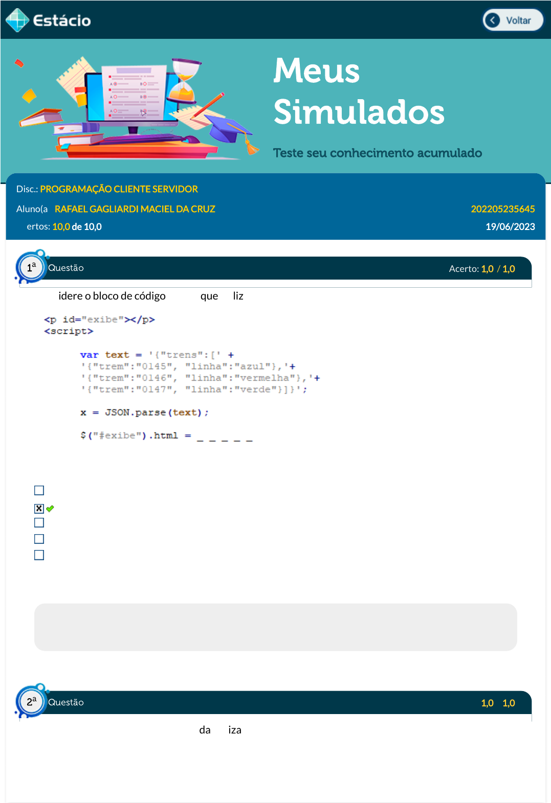This screenshot has width=551, height=803.
Task: Click the gray explanation box under question 1
Action: [x=275, y=627]
